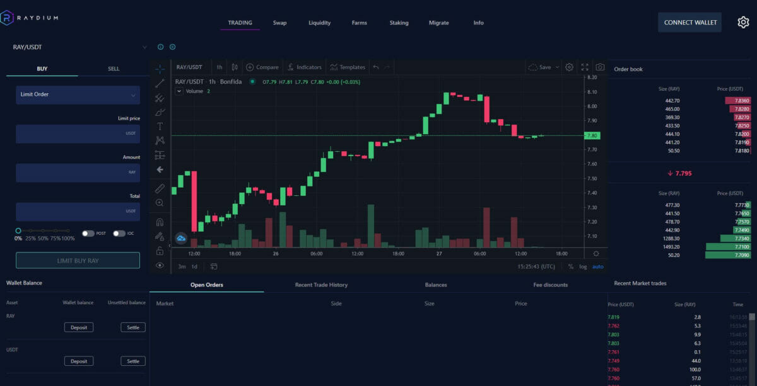Open chart settings with the gear icon

click(x=570, y=67)
